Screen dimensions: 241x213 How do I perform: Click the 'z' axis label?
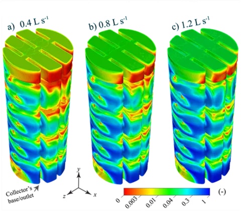pos(64,196)
